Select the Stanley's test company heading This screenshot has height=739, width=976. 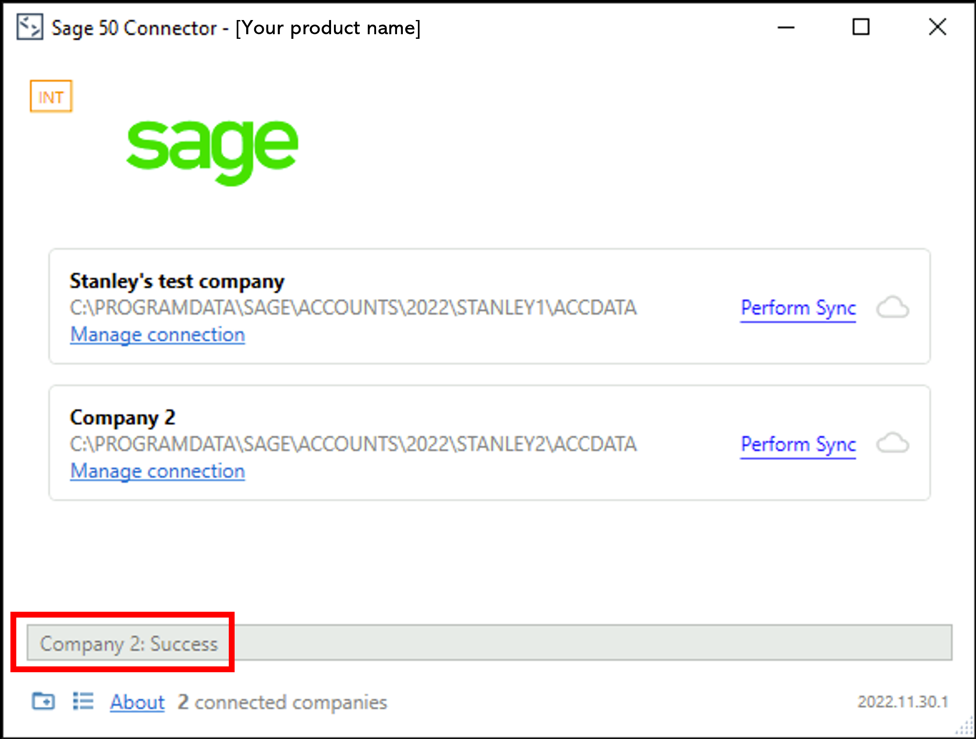(x=177, y=281)
